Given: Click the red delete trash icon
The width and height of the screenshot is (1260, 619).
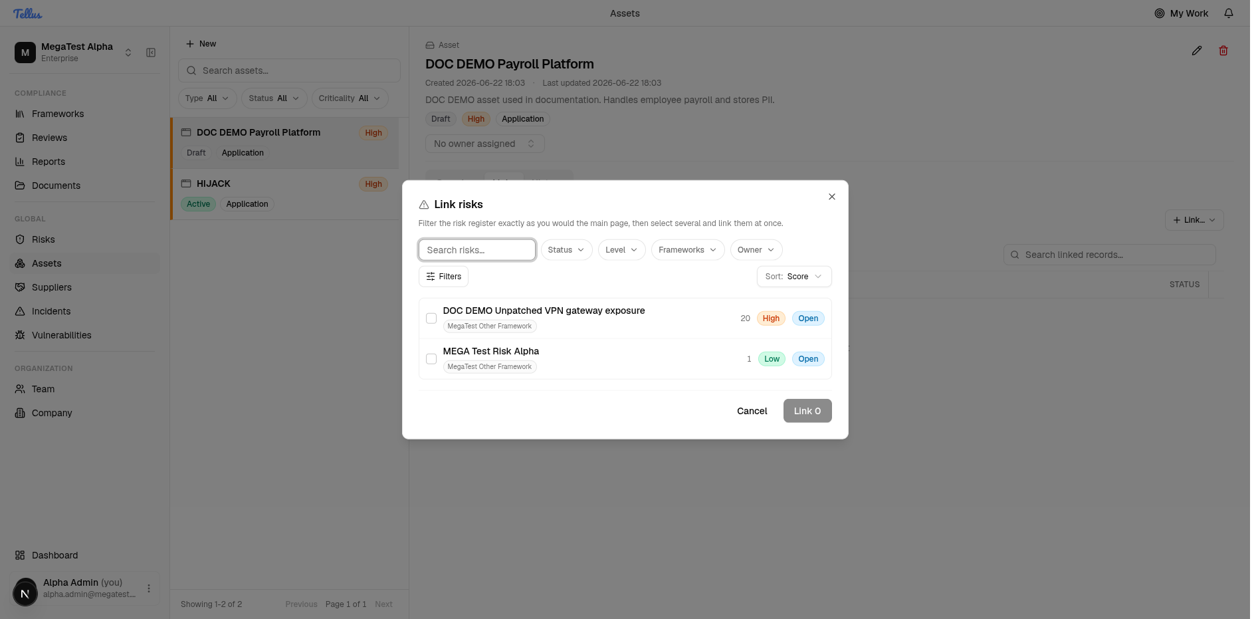Looking at the screenshot, I should [x=1223, y=51].
